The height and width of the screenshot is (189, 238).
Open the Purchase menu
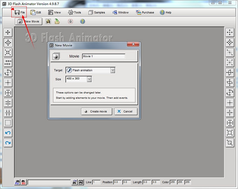pos(145,13)
